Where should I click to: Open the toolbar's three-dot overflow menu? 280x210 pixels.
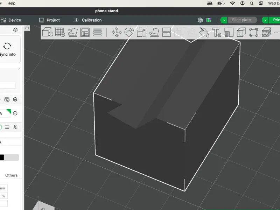[276, 32]
